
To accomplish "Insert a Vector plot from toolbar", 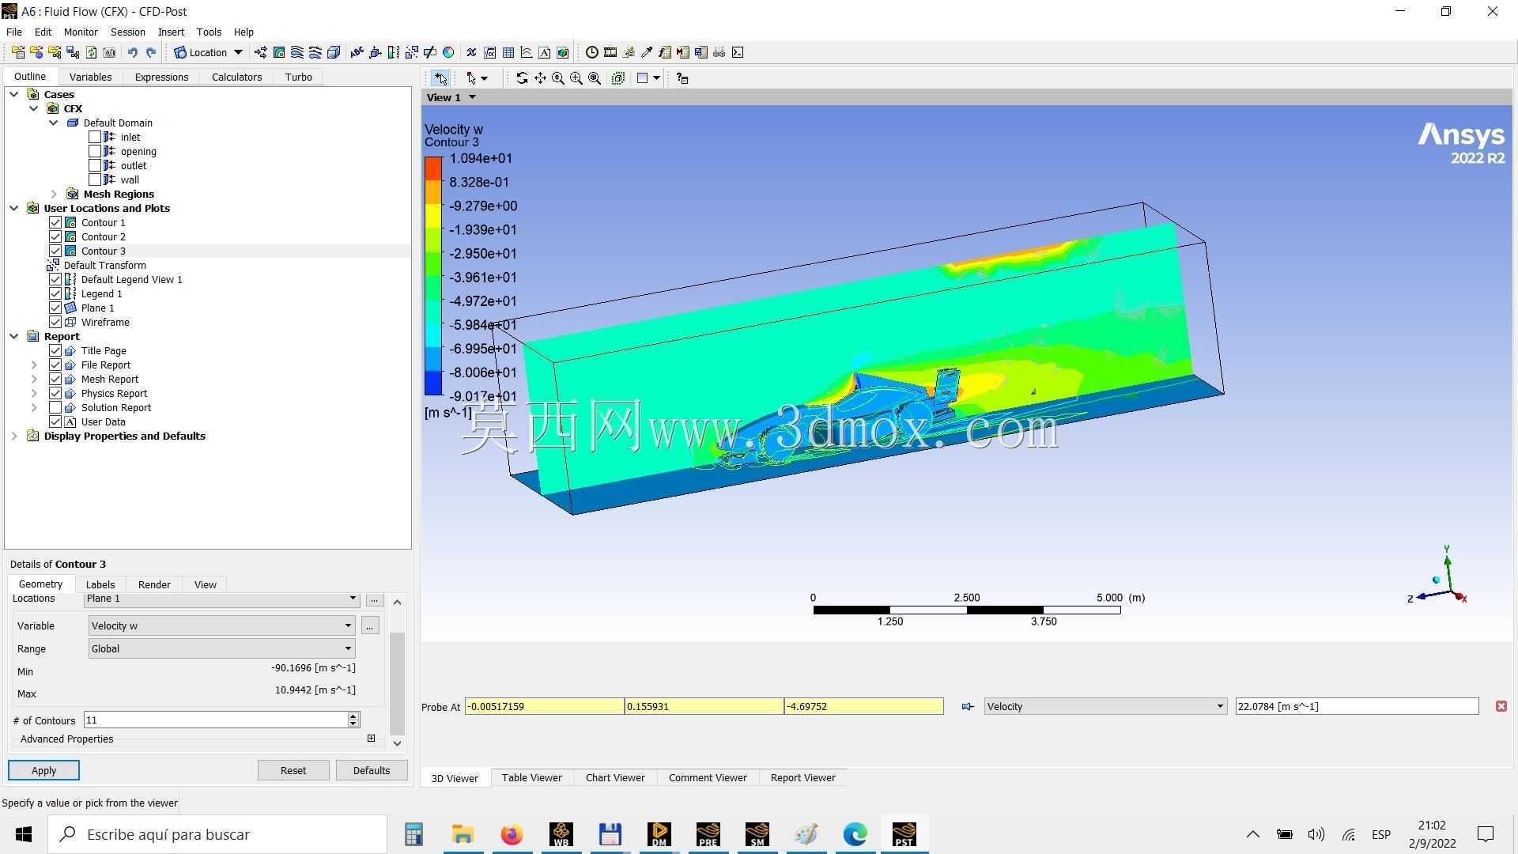I will pos(260,52).
